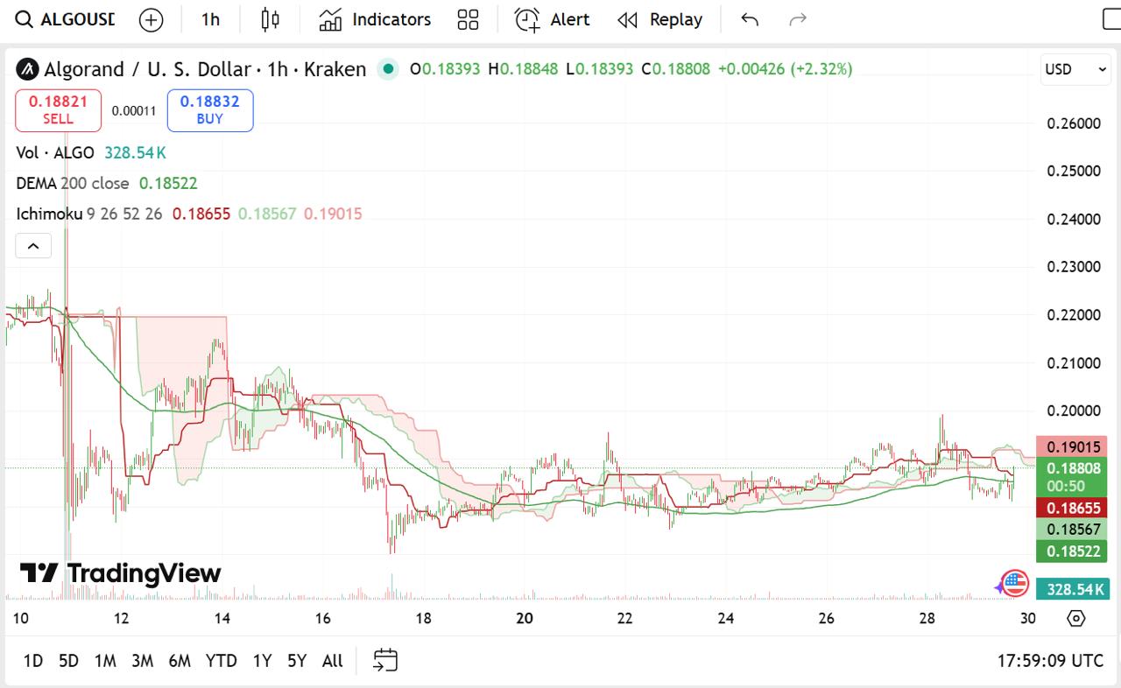Open the candle chart style selector
The width and height of the screenshot is (1121, 688).
tap(269, 19)
